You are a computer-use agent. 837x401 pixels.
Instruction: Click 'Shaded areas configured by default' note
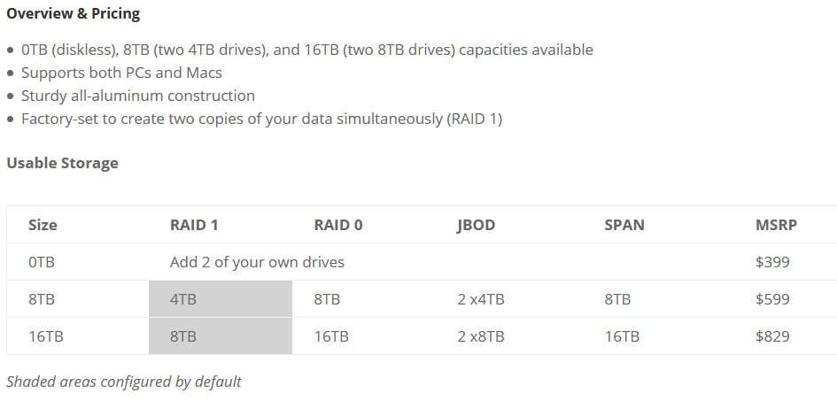(124, 382)
